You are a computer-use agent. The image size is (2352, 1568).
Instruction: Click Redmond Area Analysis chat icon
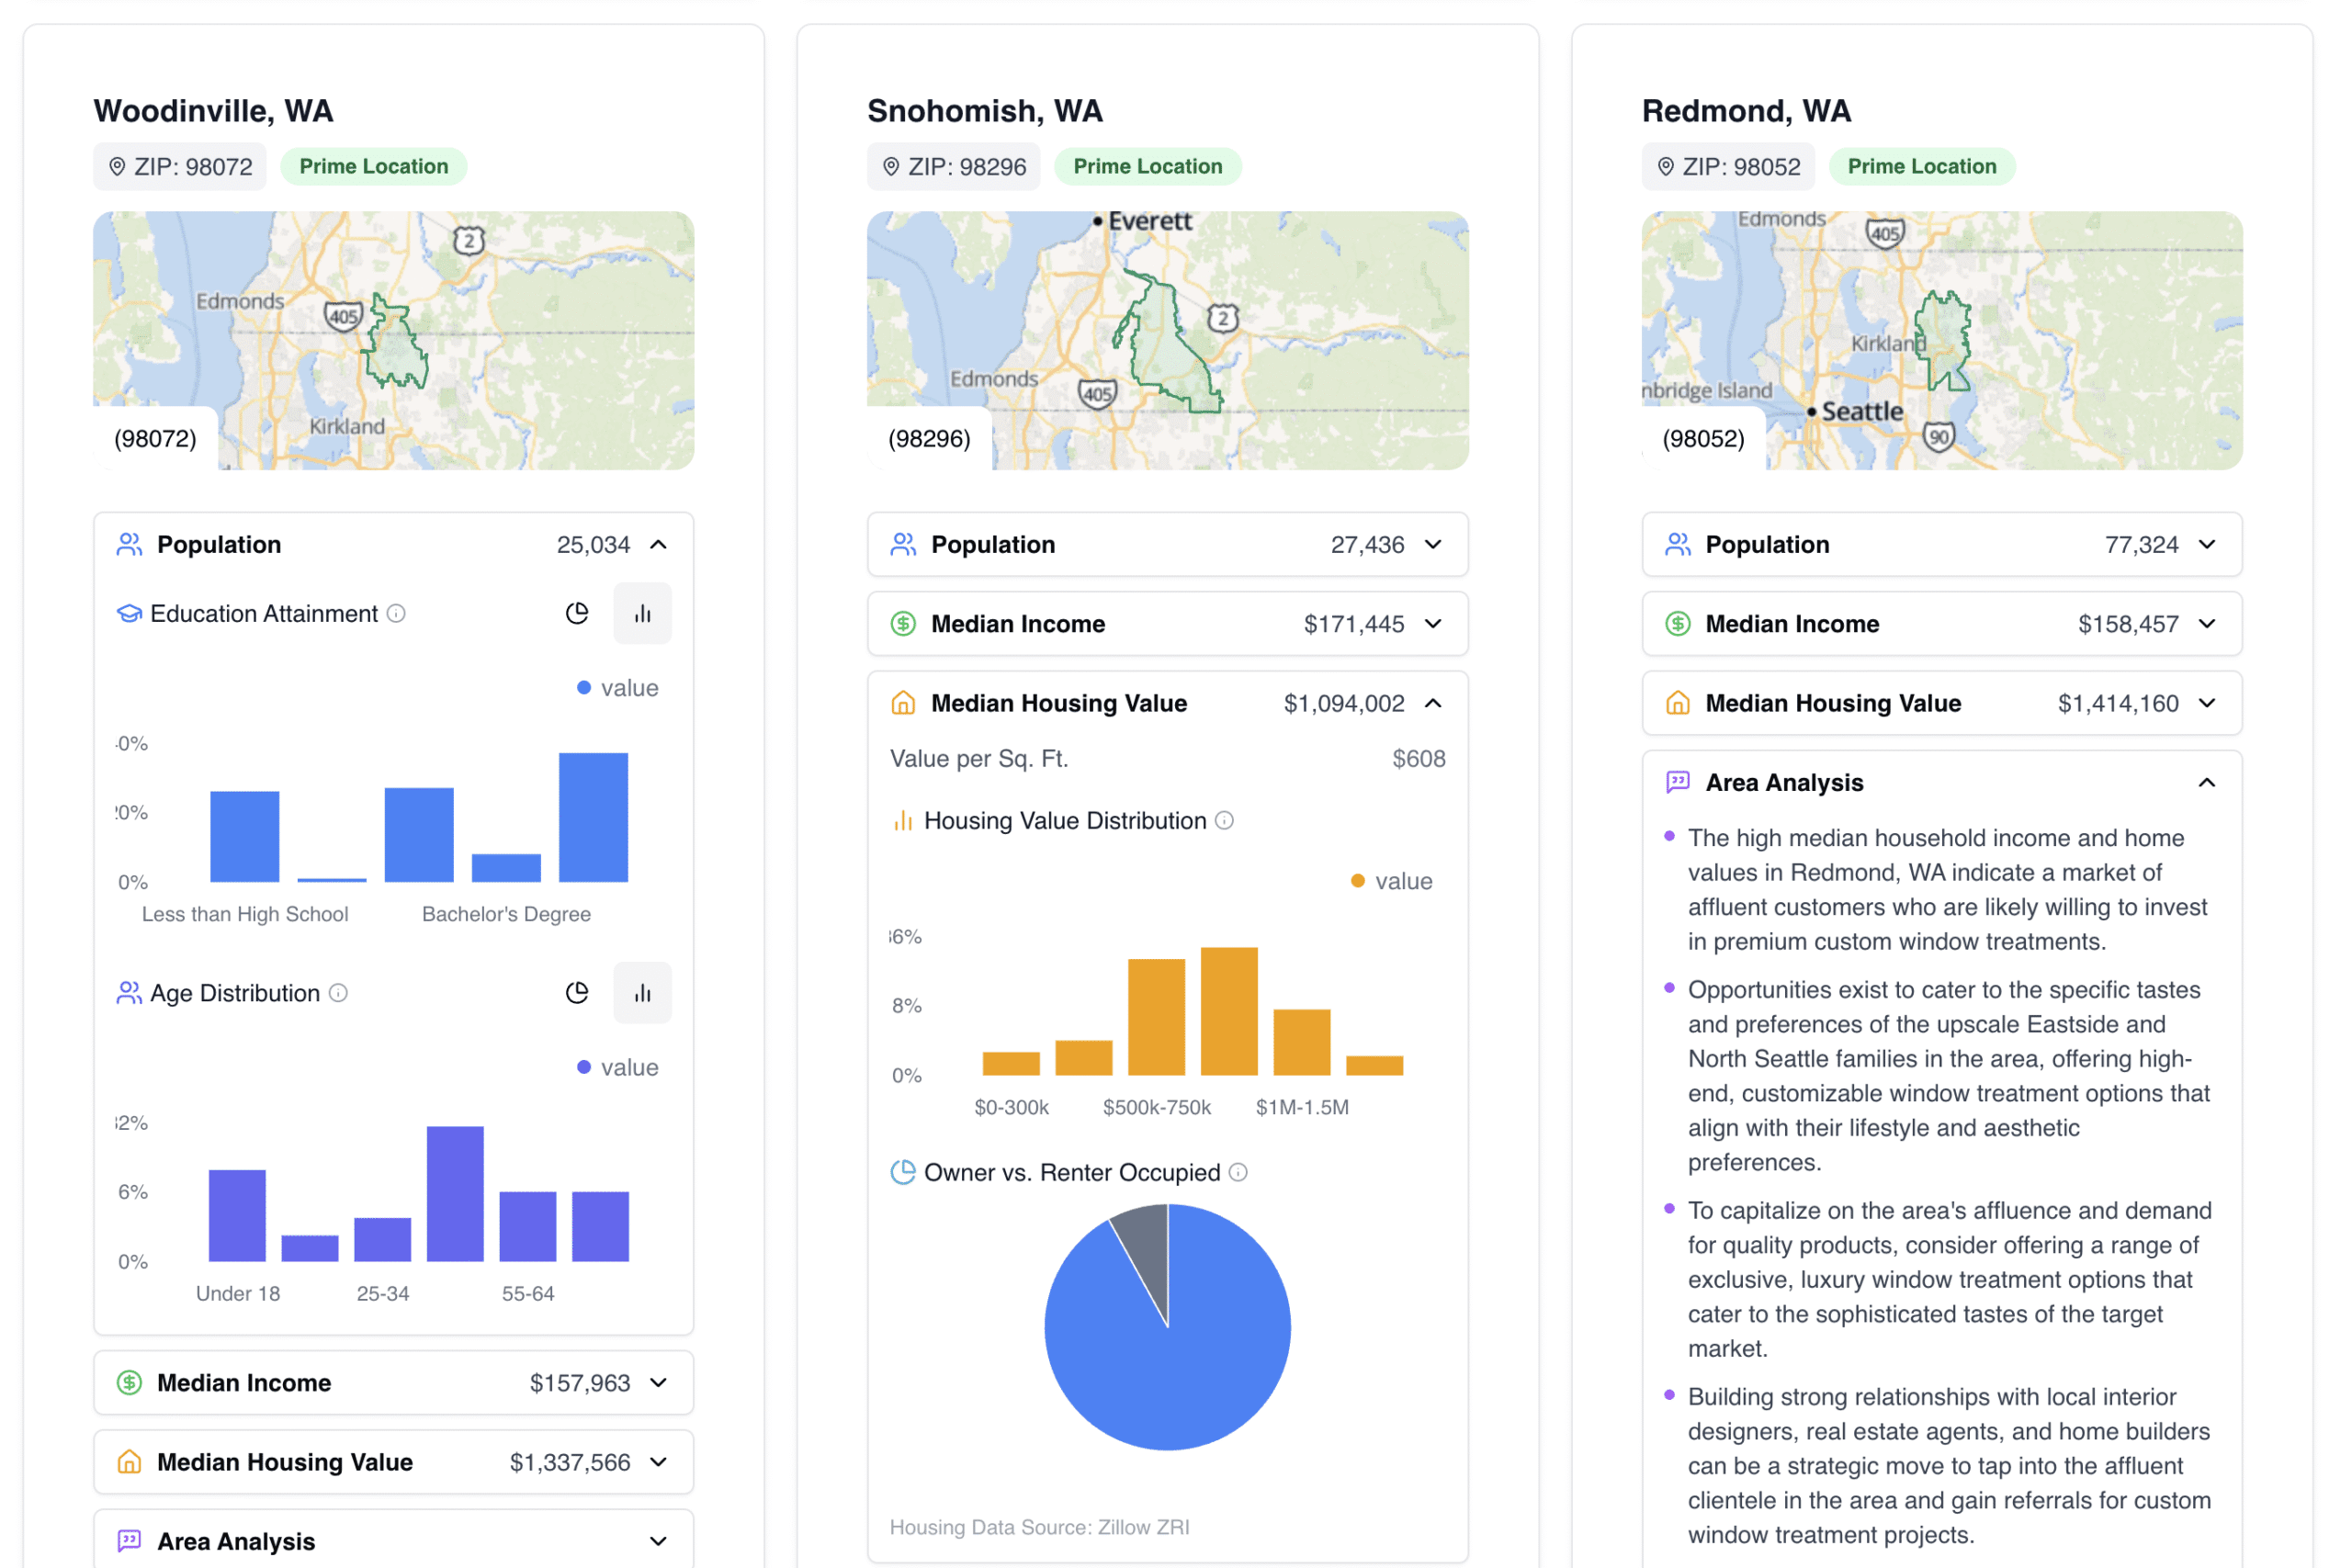pos(1678,783)
